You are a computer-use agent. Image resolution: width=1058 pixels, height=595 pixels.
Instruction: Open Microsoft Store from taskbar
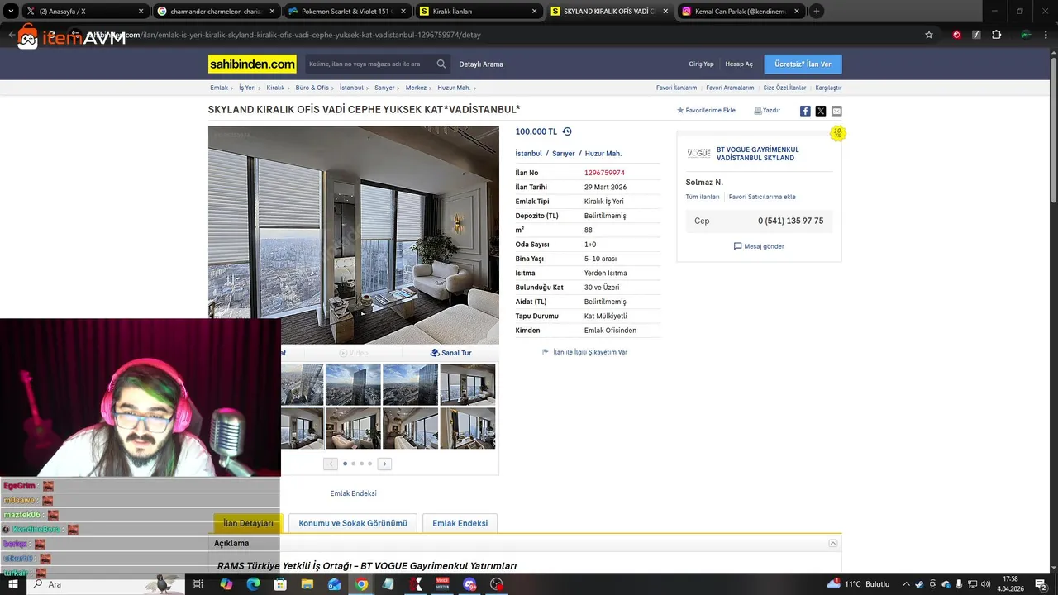coord(280,584)
